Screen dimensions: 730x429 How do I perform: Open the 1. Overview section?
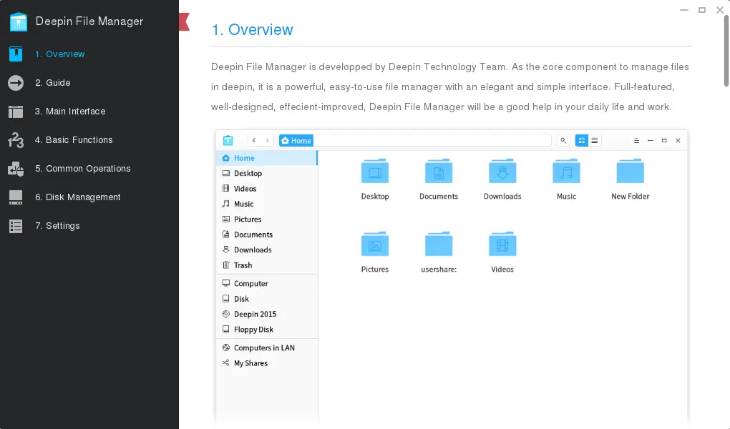(59, 54)
